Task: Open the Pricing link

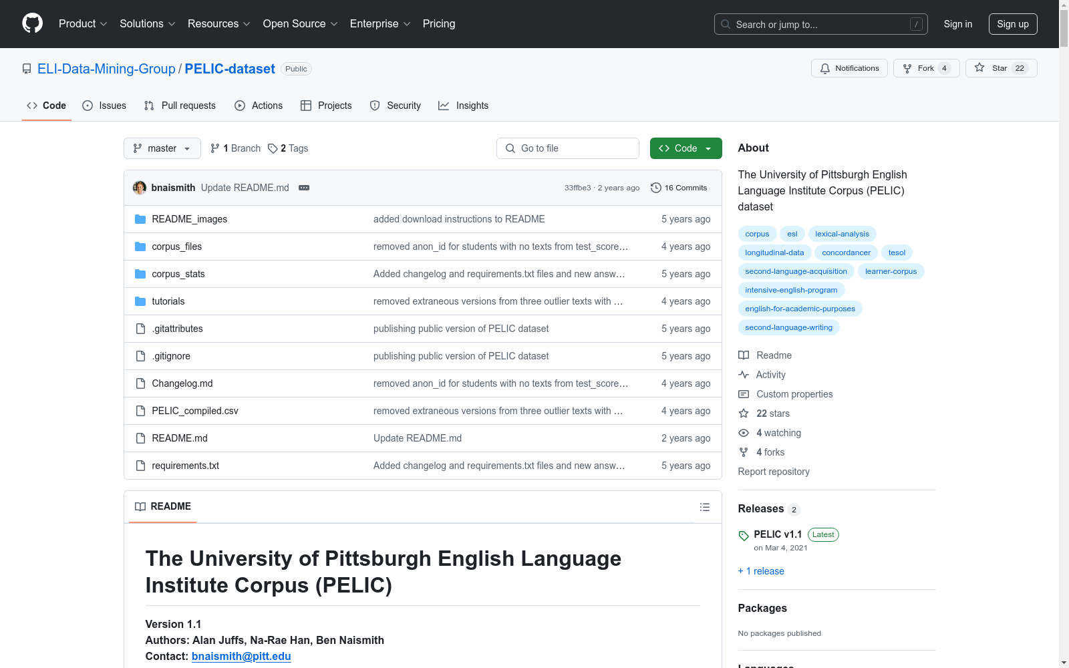Action: pyautogui.click(x=439, y=23)
